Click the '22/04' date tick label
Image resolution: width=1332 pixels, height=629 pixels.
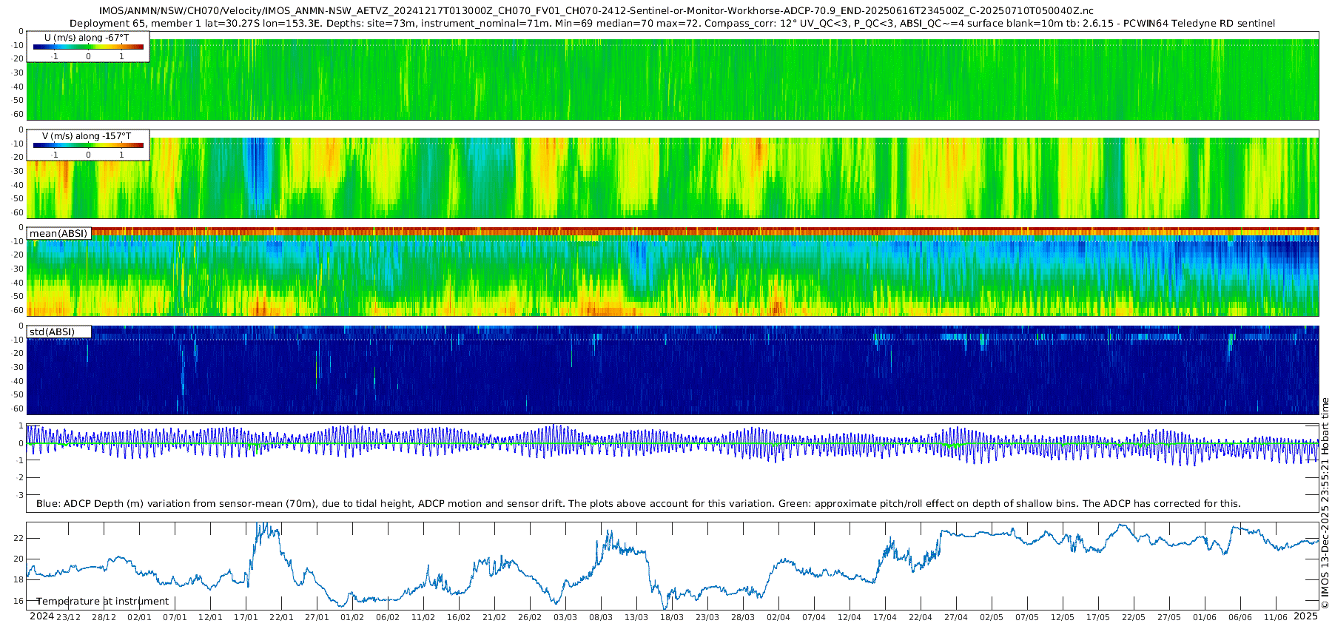coord(921,617)
